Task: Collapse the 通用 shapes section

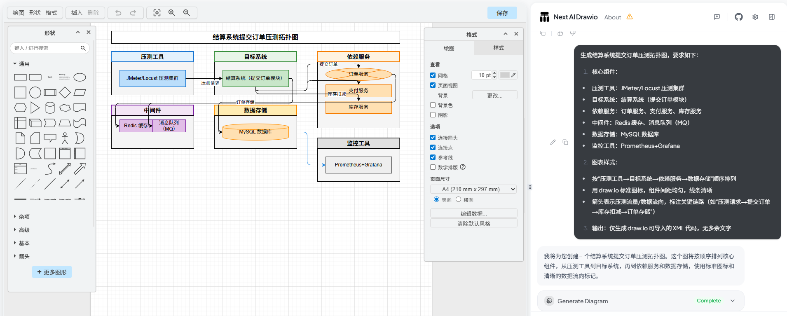Action: pyautogui.click(x=21, y=64)
